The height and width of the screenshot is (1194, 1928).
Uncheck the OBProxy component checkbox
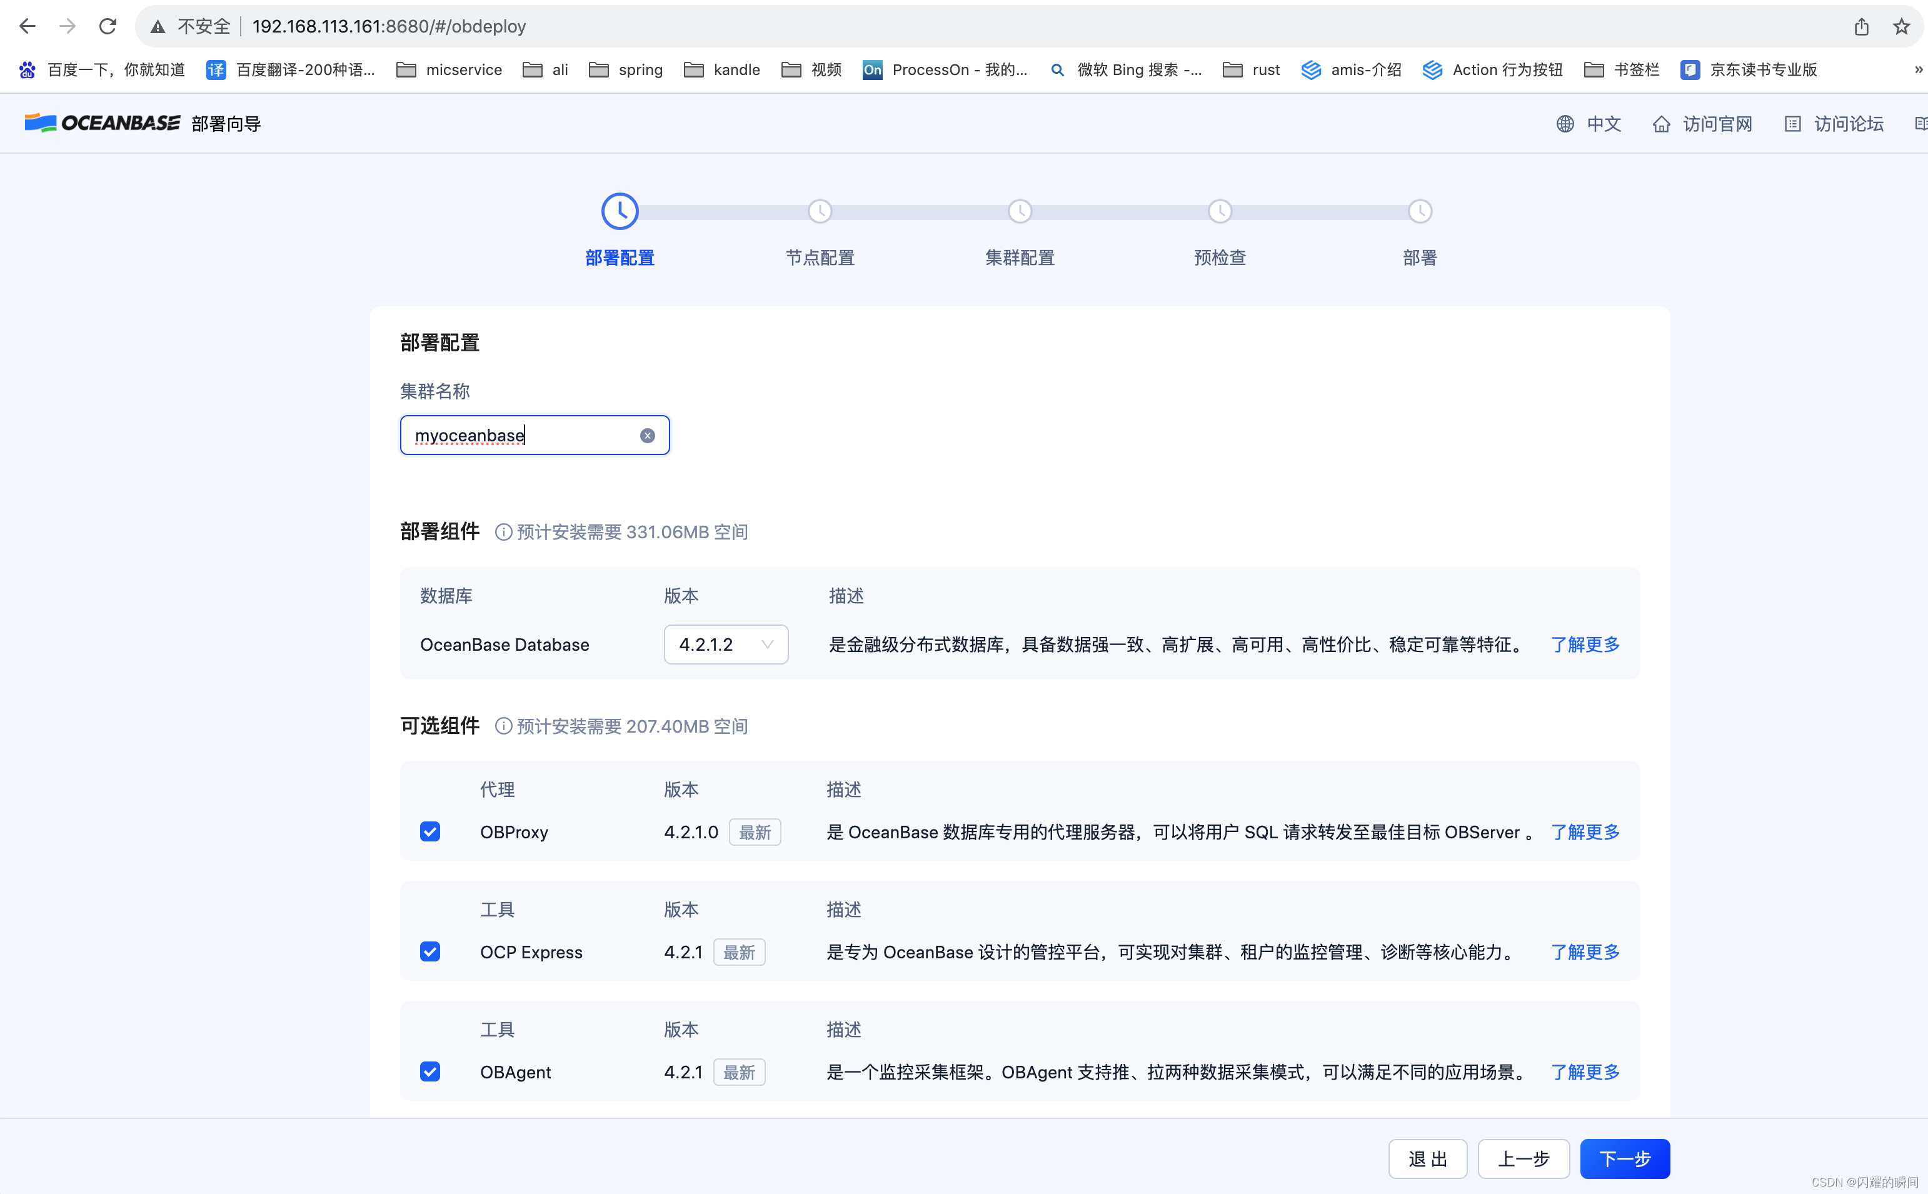point(430,831)
